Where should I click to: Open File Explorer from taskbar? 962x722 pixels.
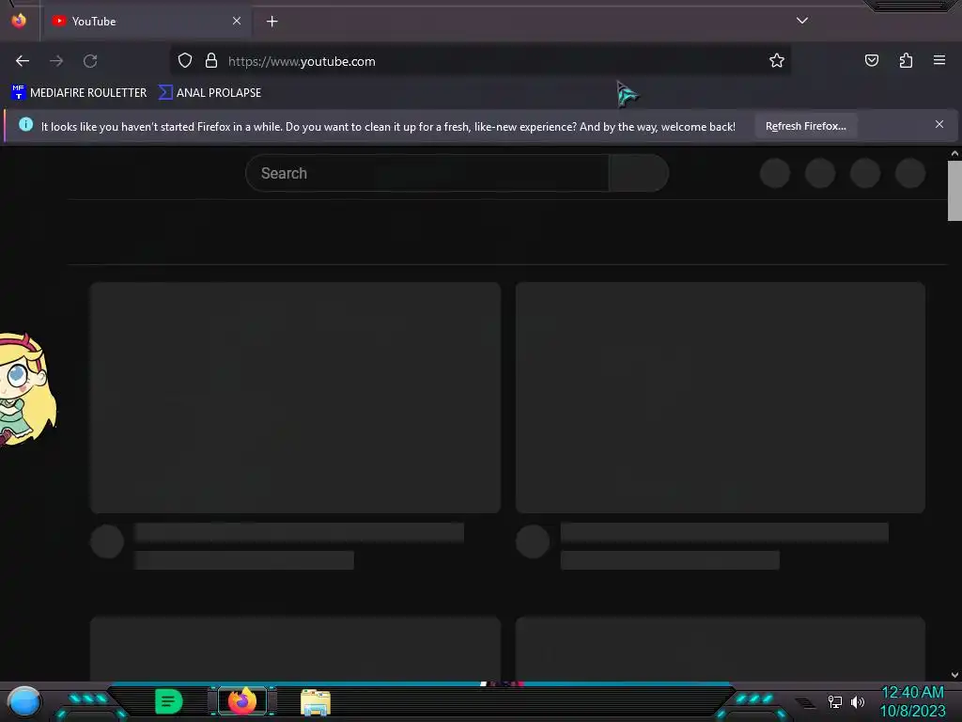tap(316, 701)
